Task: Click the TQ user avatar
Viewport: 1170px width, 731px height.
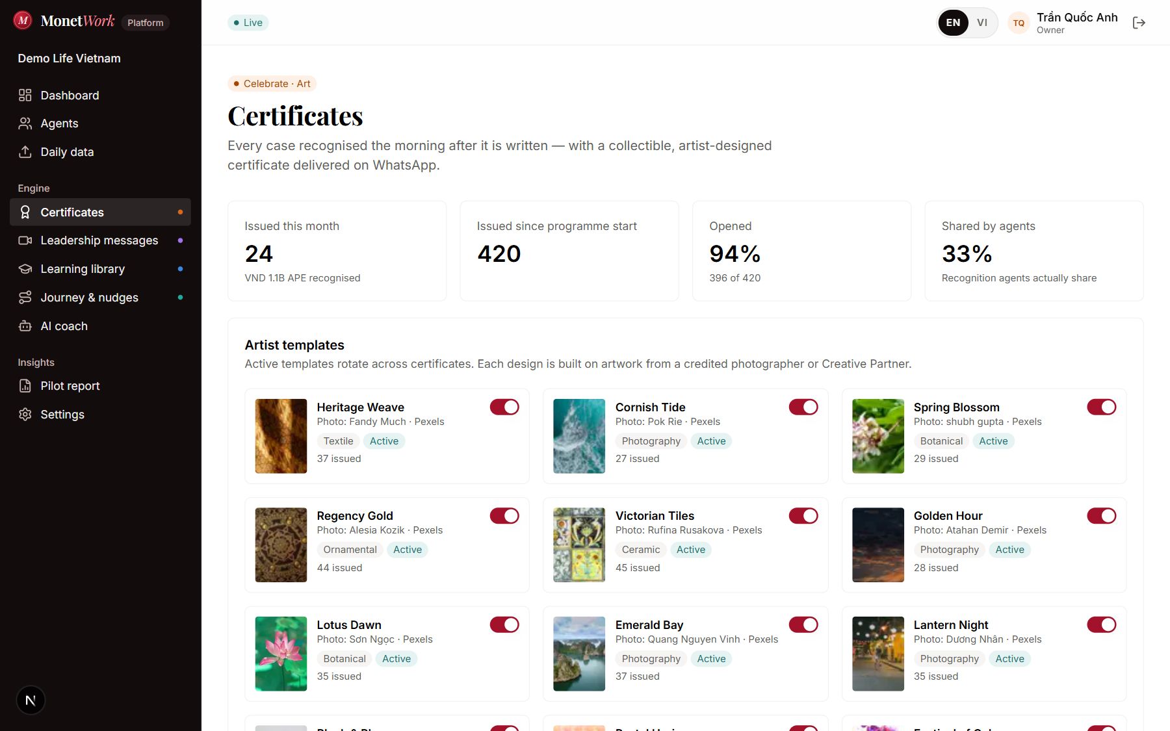Action: point(1019,23)
